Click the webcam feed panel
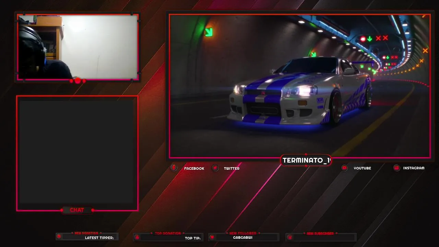 pyautogui.click(x=78, y=47)
